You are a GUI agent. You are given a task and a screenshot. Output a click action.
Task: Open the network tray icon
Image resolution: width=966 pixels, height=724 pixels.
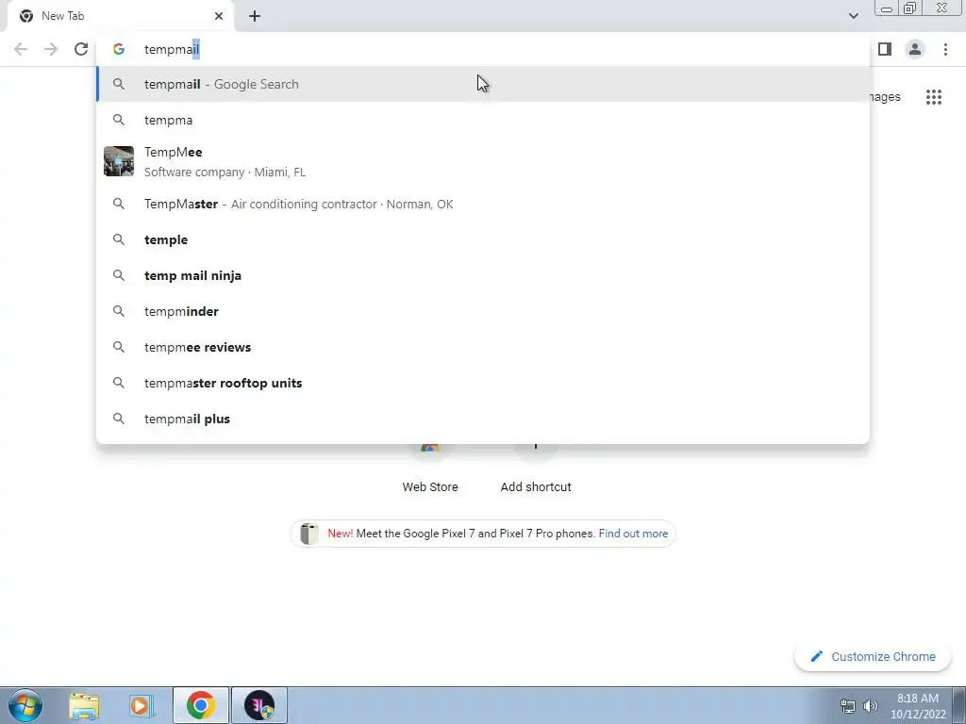pyautogui.click(x=848, y=706)
